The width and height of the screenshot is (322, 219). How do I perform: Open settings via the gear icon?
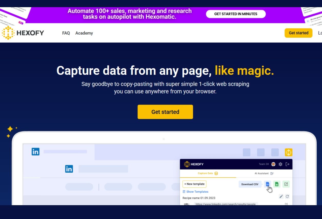tap(280, 164)
